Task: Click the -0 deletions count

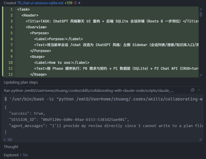Action: [x=75, y=3]
